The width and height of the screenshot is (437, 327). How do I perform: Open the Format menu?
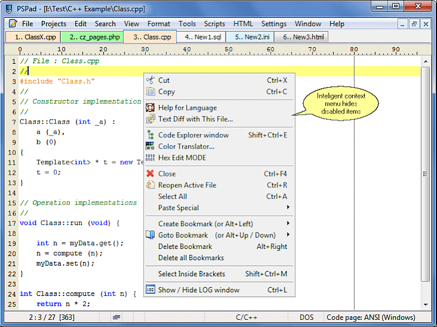(x=159, y=24)
